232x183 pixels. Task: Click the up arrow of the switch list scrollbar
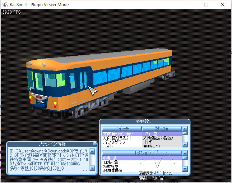coord(185,129)
